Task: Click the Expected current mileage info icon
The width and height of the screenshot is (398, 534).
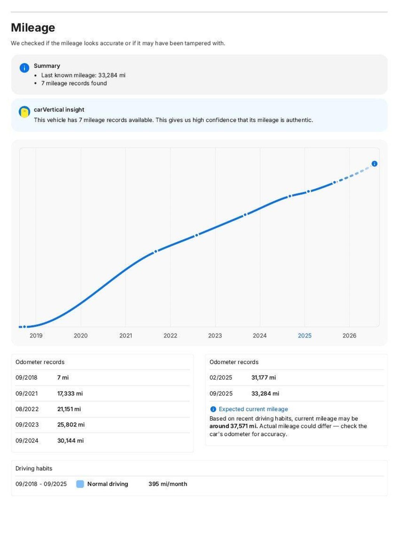Action: click(x=213, y=409)
